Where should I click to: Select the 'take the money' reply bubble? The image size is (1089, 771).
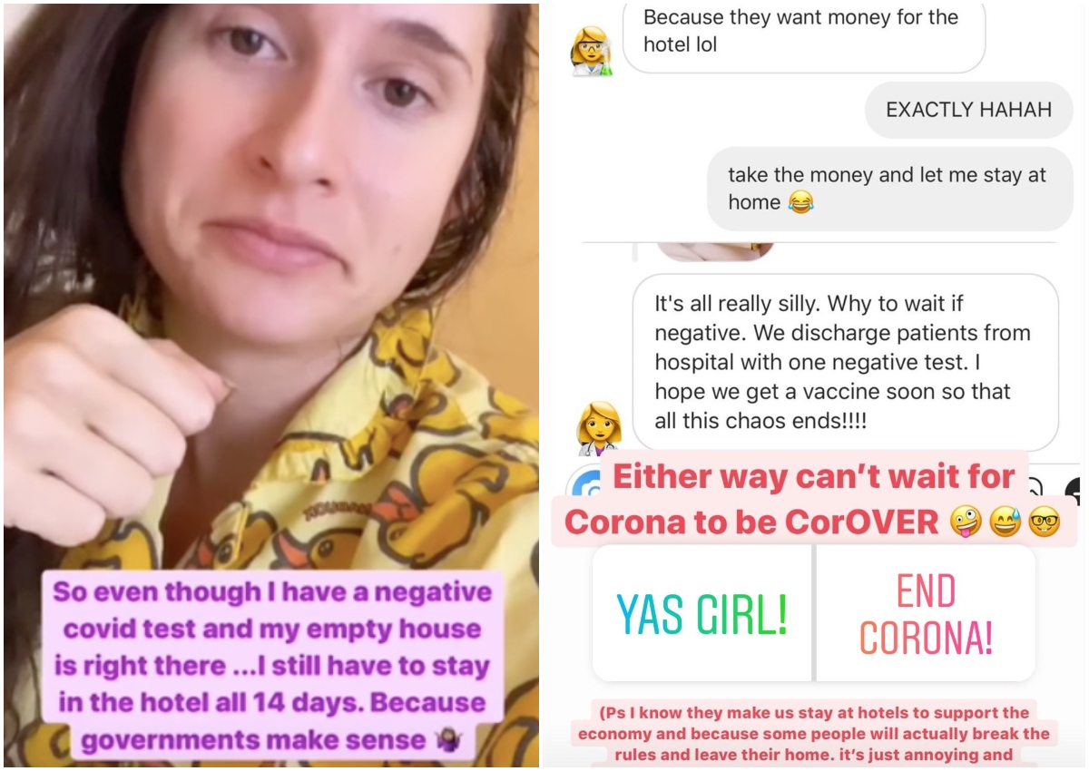click(889, 189)
